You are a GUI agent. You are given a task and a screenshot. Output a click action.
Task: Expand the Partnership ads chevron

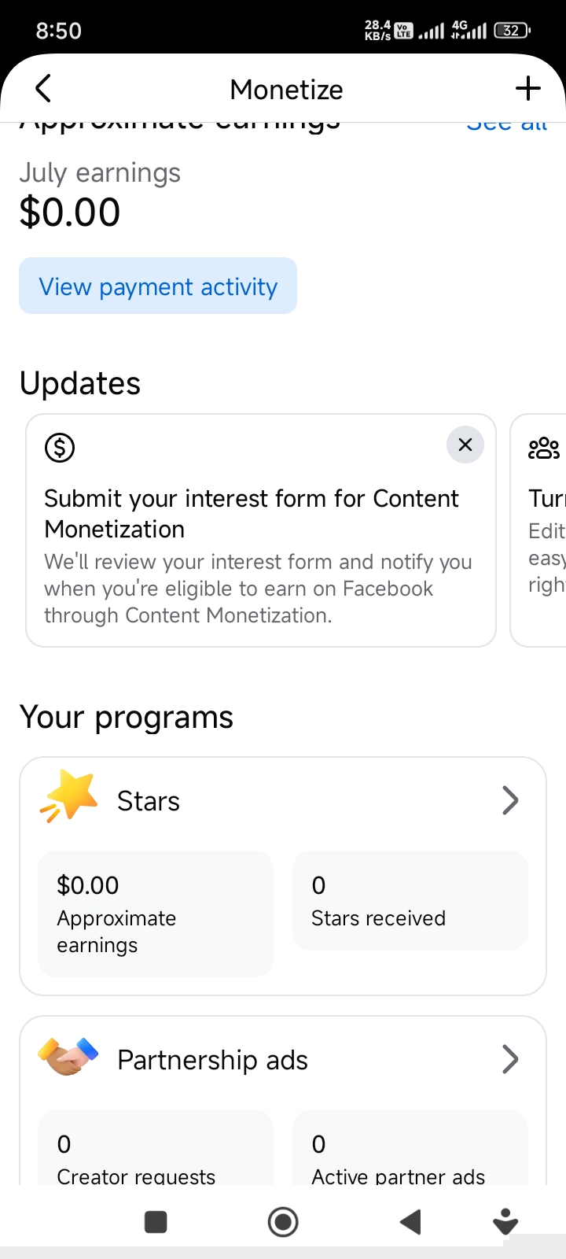pyautogui.click(x=510, y=1060)
